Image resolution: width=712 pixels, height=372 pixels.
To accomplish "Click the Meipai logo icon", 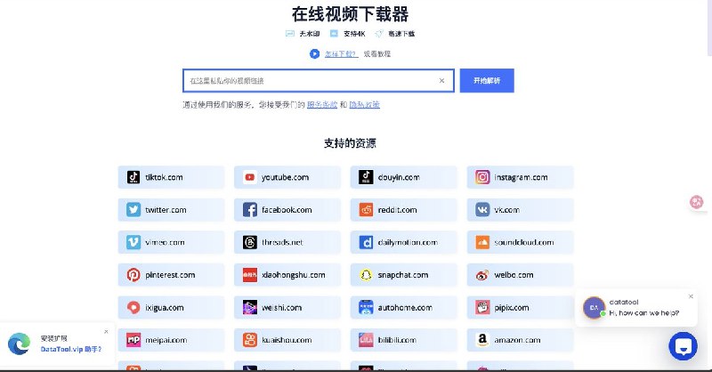I will (133, 340).
